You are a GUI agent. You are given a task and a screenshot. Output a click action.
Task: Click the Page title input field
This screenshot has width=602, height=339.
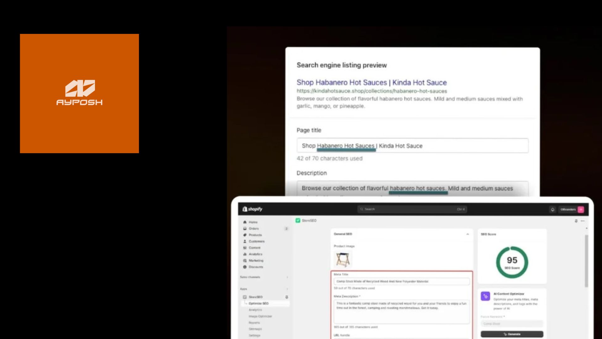pos(413,146)
